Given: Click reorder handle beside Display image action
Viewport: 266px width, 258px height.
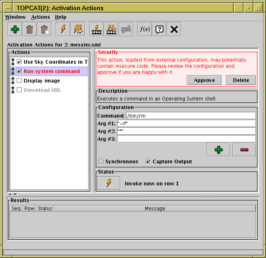Looking at the screenshot, I should pos(13,81).
